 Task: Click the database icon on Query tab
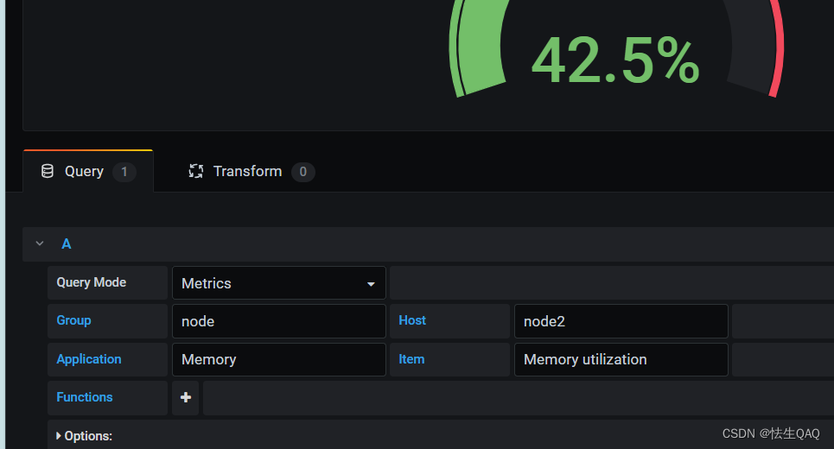coord(48,171)
